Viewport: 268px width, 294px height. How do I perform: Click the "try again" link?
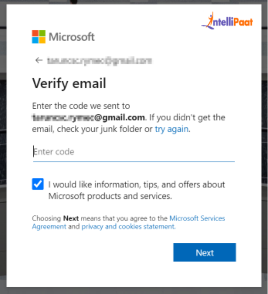(172, 129)
